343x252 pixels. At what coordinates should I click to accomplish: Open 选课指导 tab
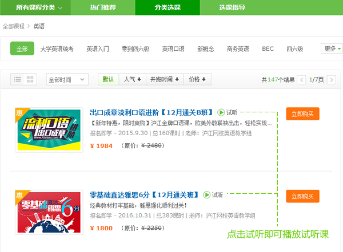[x=232, y=7]
